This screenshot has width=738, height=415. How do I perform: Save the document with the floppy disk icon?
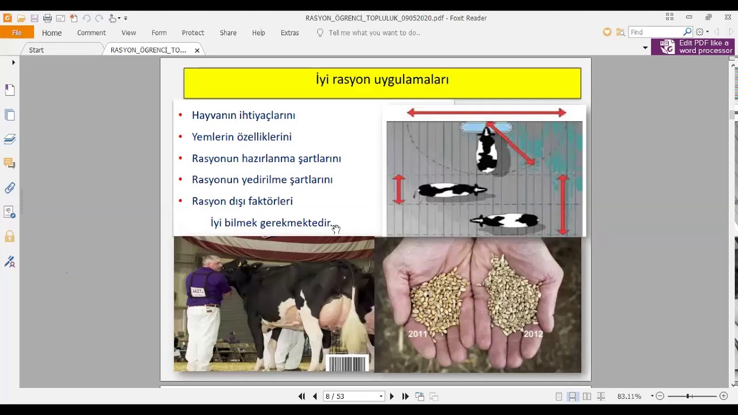click(x=34, y=18)
